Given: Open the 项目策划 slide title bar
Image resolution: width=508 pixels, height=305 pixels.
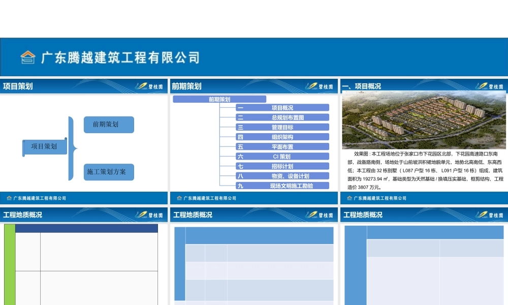Looking at the screenshot, I should coord(84,86).
